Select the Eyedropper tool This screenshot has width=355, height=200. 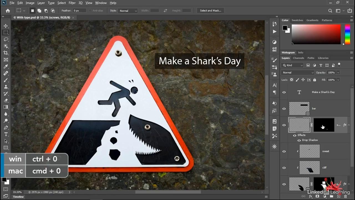(6, 67)
